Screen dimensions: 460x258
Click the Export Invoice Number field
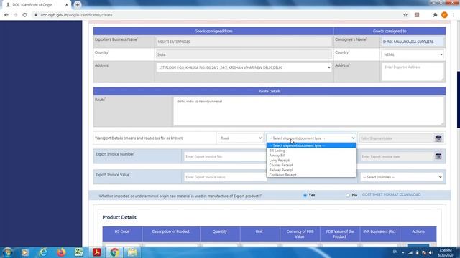(x=225, y=156)
